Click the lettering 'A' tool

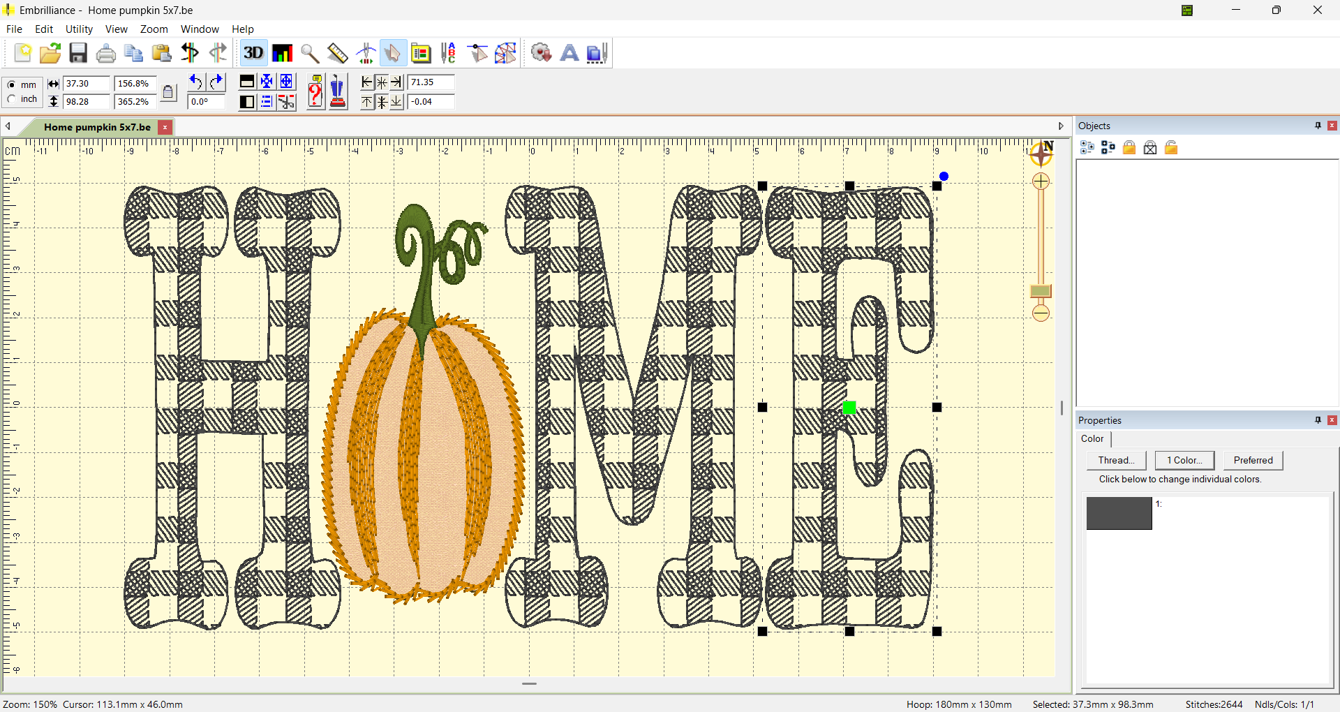[x=569, y=53]
